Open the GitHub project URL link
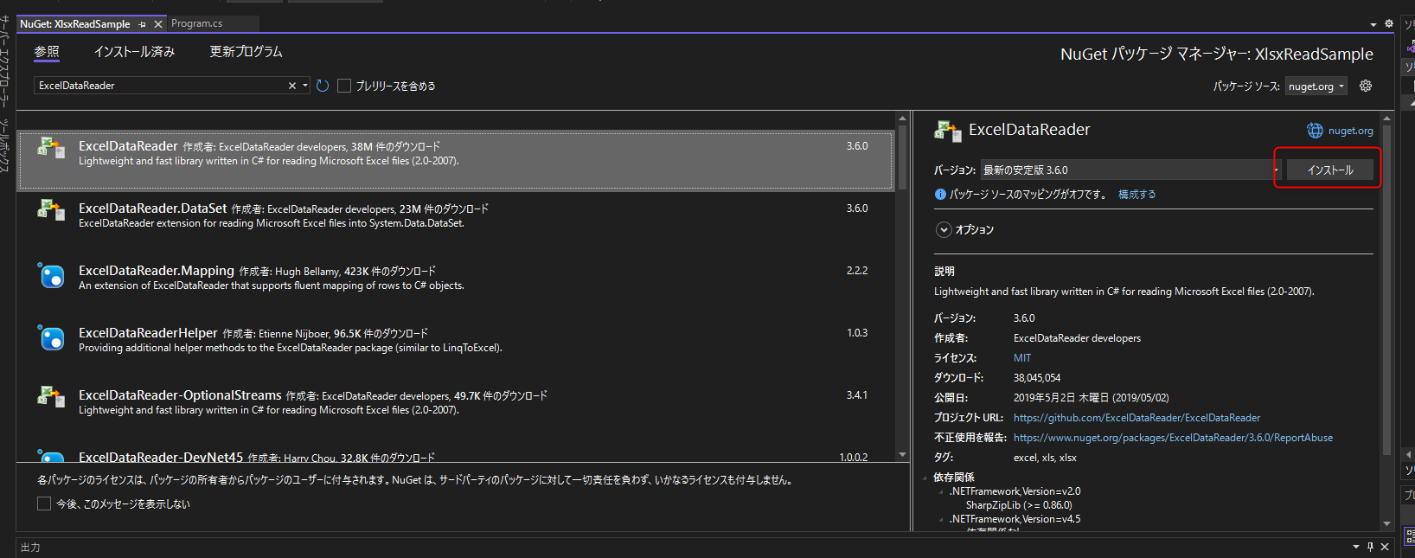The image size is (1415, 558). pyautogui.click(x=1136, y=418)
